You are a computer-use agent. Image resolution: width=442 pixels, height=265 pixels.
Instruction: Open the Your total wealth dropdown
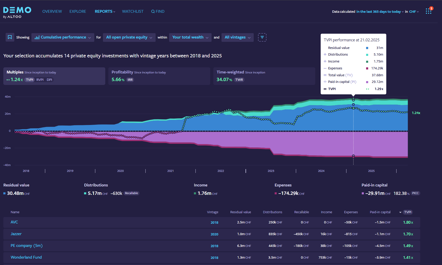point(190,37)
